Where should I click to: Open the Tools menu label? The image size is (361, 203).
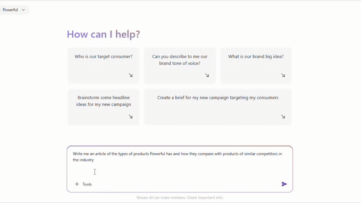click(x=87, y=184)
